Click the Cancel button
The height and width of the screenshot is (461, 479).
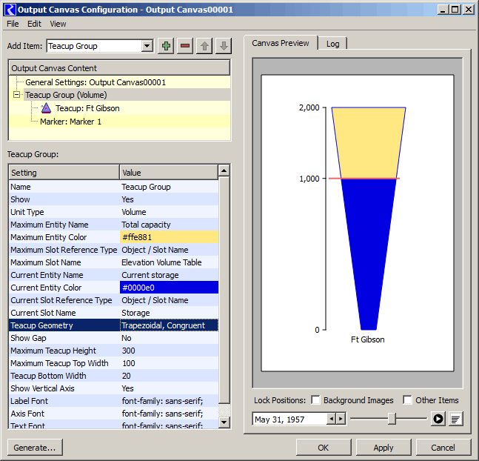click(443, 448)
